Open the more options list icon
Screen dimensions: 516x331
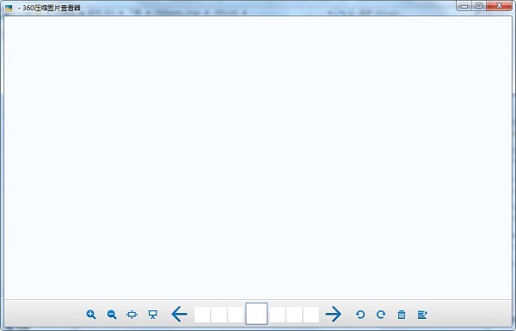tap(422, 315)
